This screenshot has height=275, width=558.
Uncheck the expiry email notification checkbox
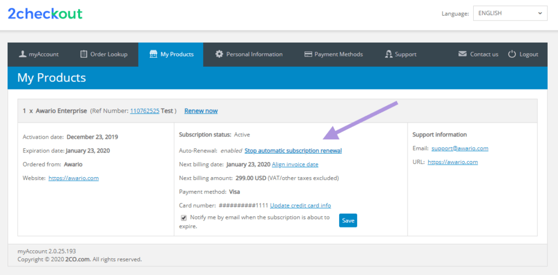coord(183,218)
